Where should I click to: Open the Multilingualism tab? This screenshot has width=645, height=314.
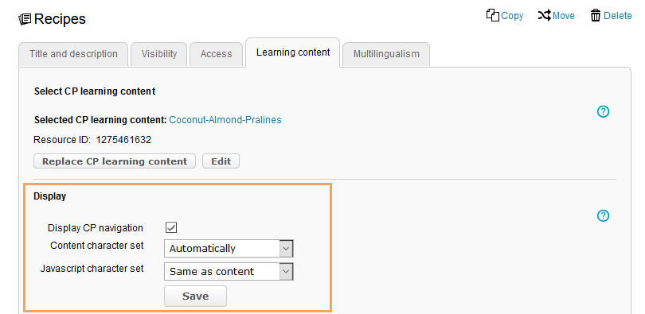[x=386, y=54]
